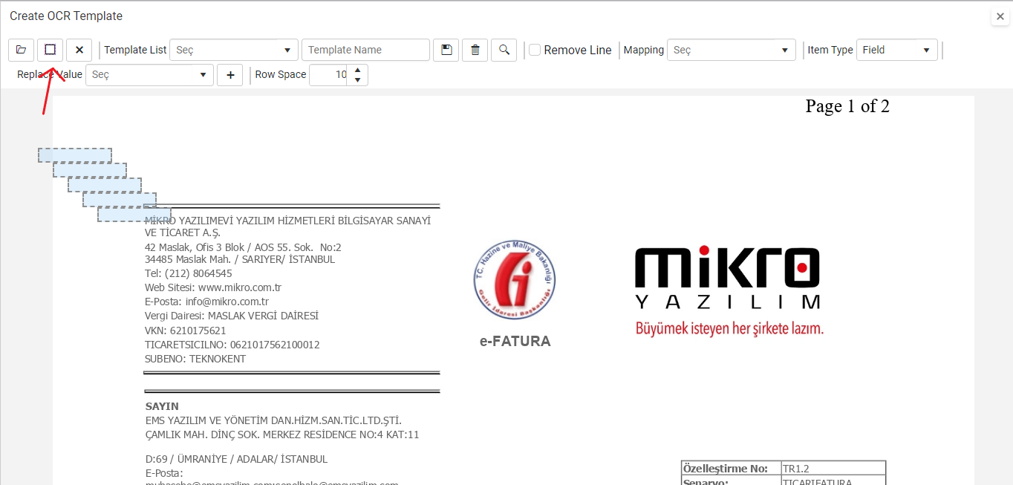Click 'EMS YAZILIM VE YÖNETİM' company line
This screenshot has height=485, width=1013.
[273, 420]
